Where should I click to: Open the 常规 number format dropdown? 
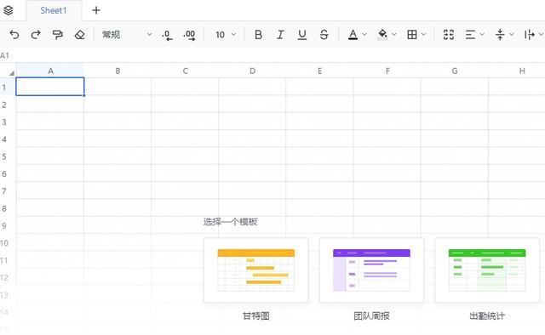click(x=127, y=35)
